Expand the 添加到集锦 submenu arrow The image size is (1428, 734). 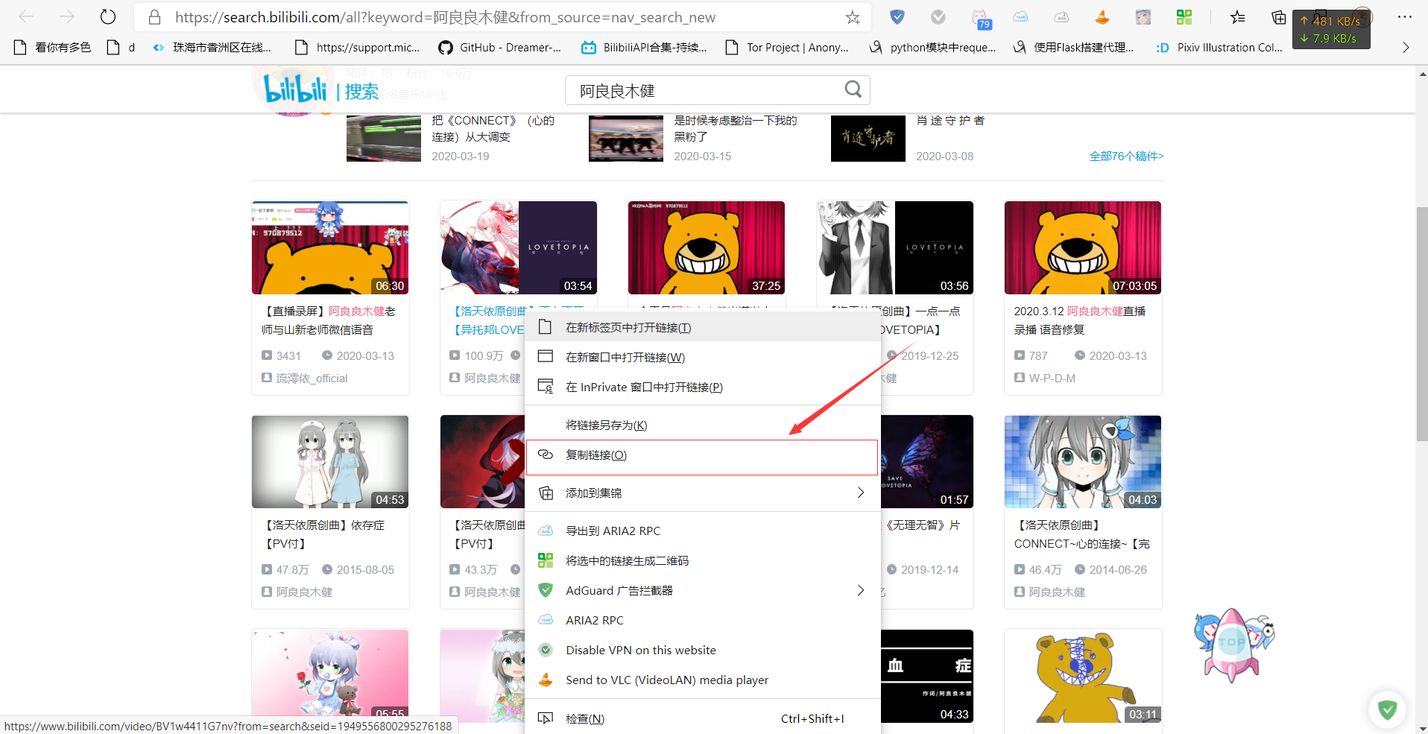[861, 493]
